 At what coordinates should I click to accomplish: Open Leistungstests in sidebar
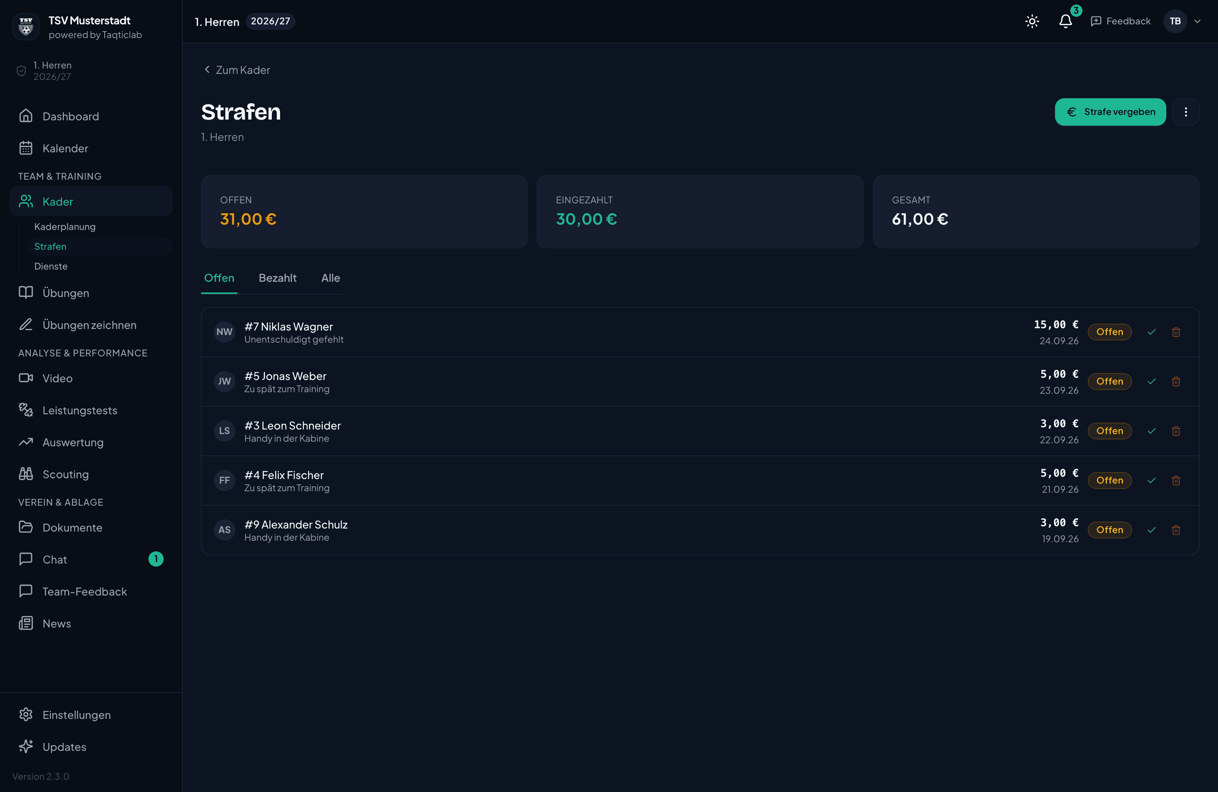coord(91,410)
